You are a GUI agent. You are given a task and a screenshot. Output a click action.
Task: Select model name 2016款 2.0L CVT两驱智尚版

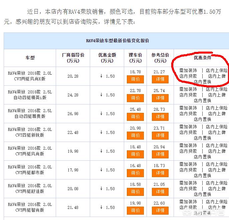coord(30,207)
